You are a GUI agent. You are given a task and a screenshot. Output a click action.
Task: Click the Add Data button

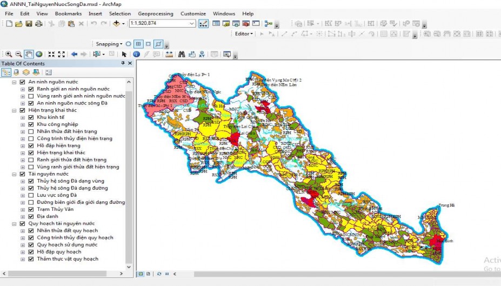click(x=117, y=24)
